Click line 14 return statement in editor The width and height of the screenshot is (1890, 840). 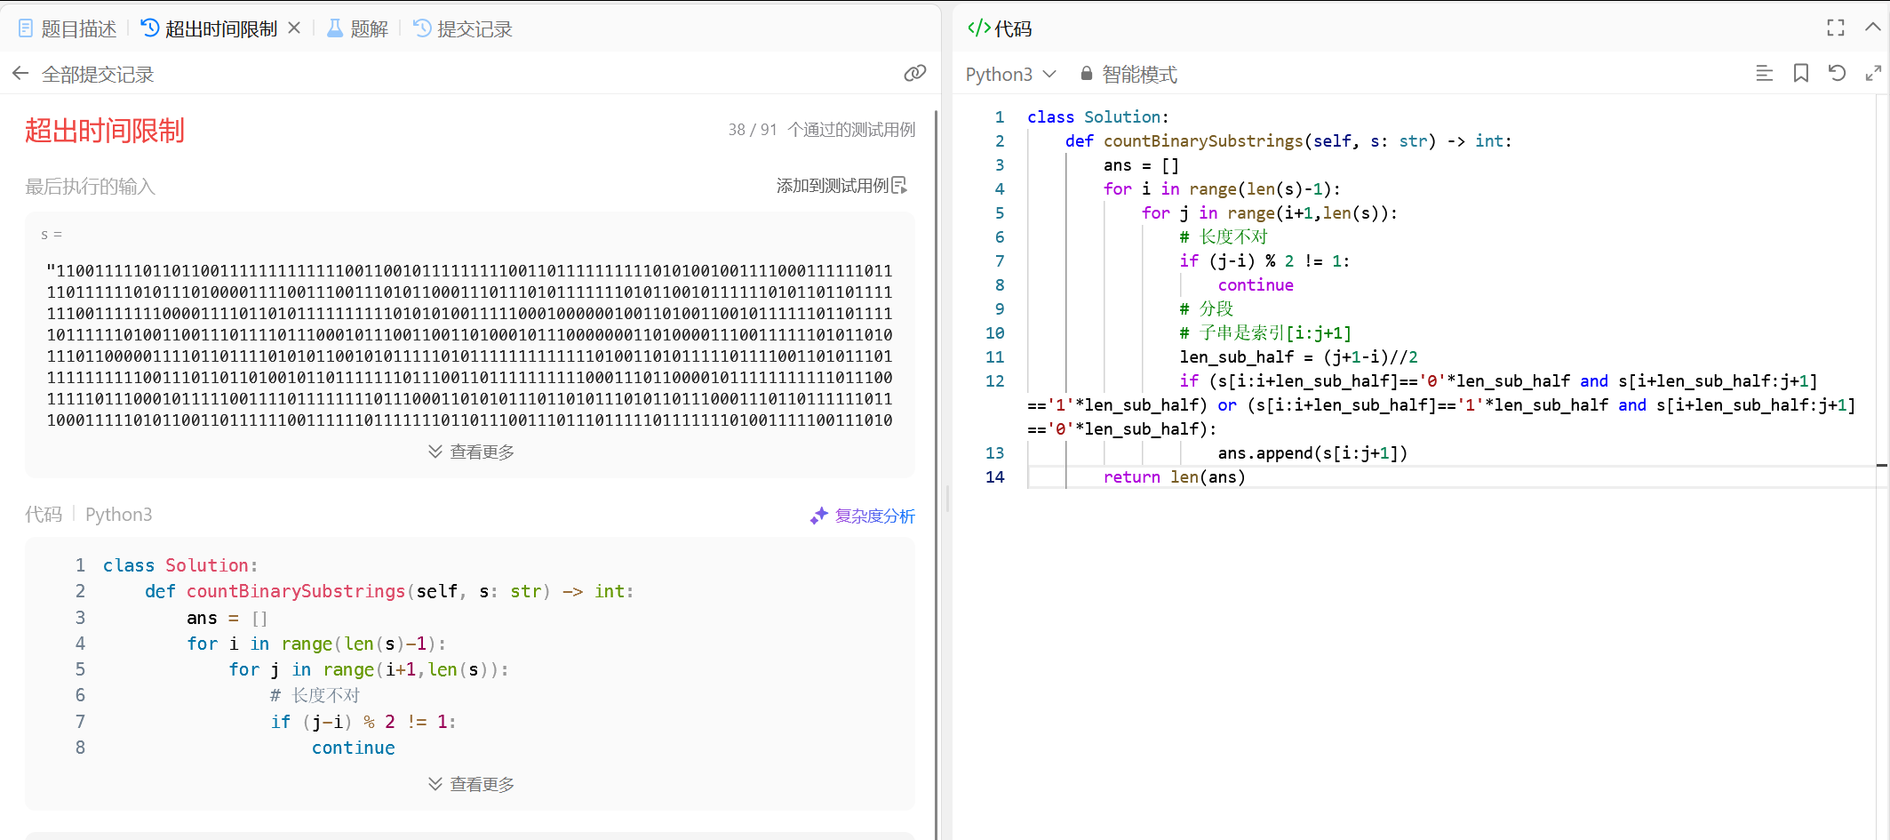click(1174, 477)
